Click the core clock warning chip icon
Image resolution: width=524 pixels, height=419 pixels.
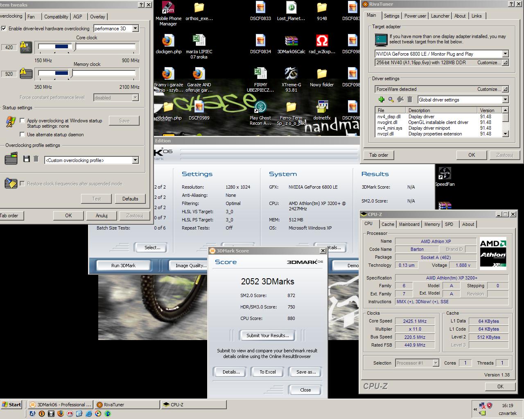(x=26, y=47)
